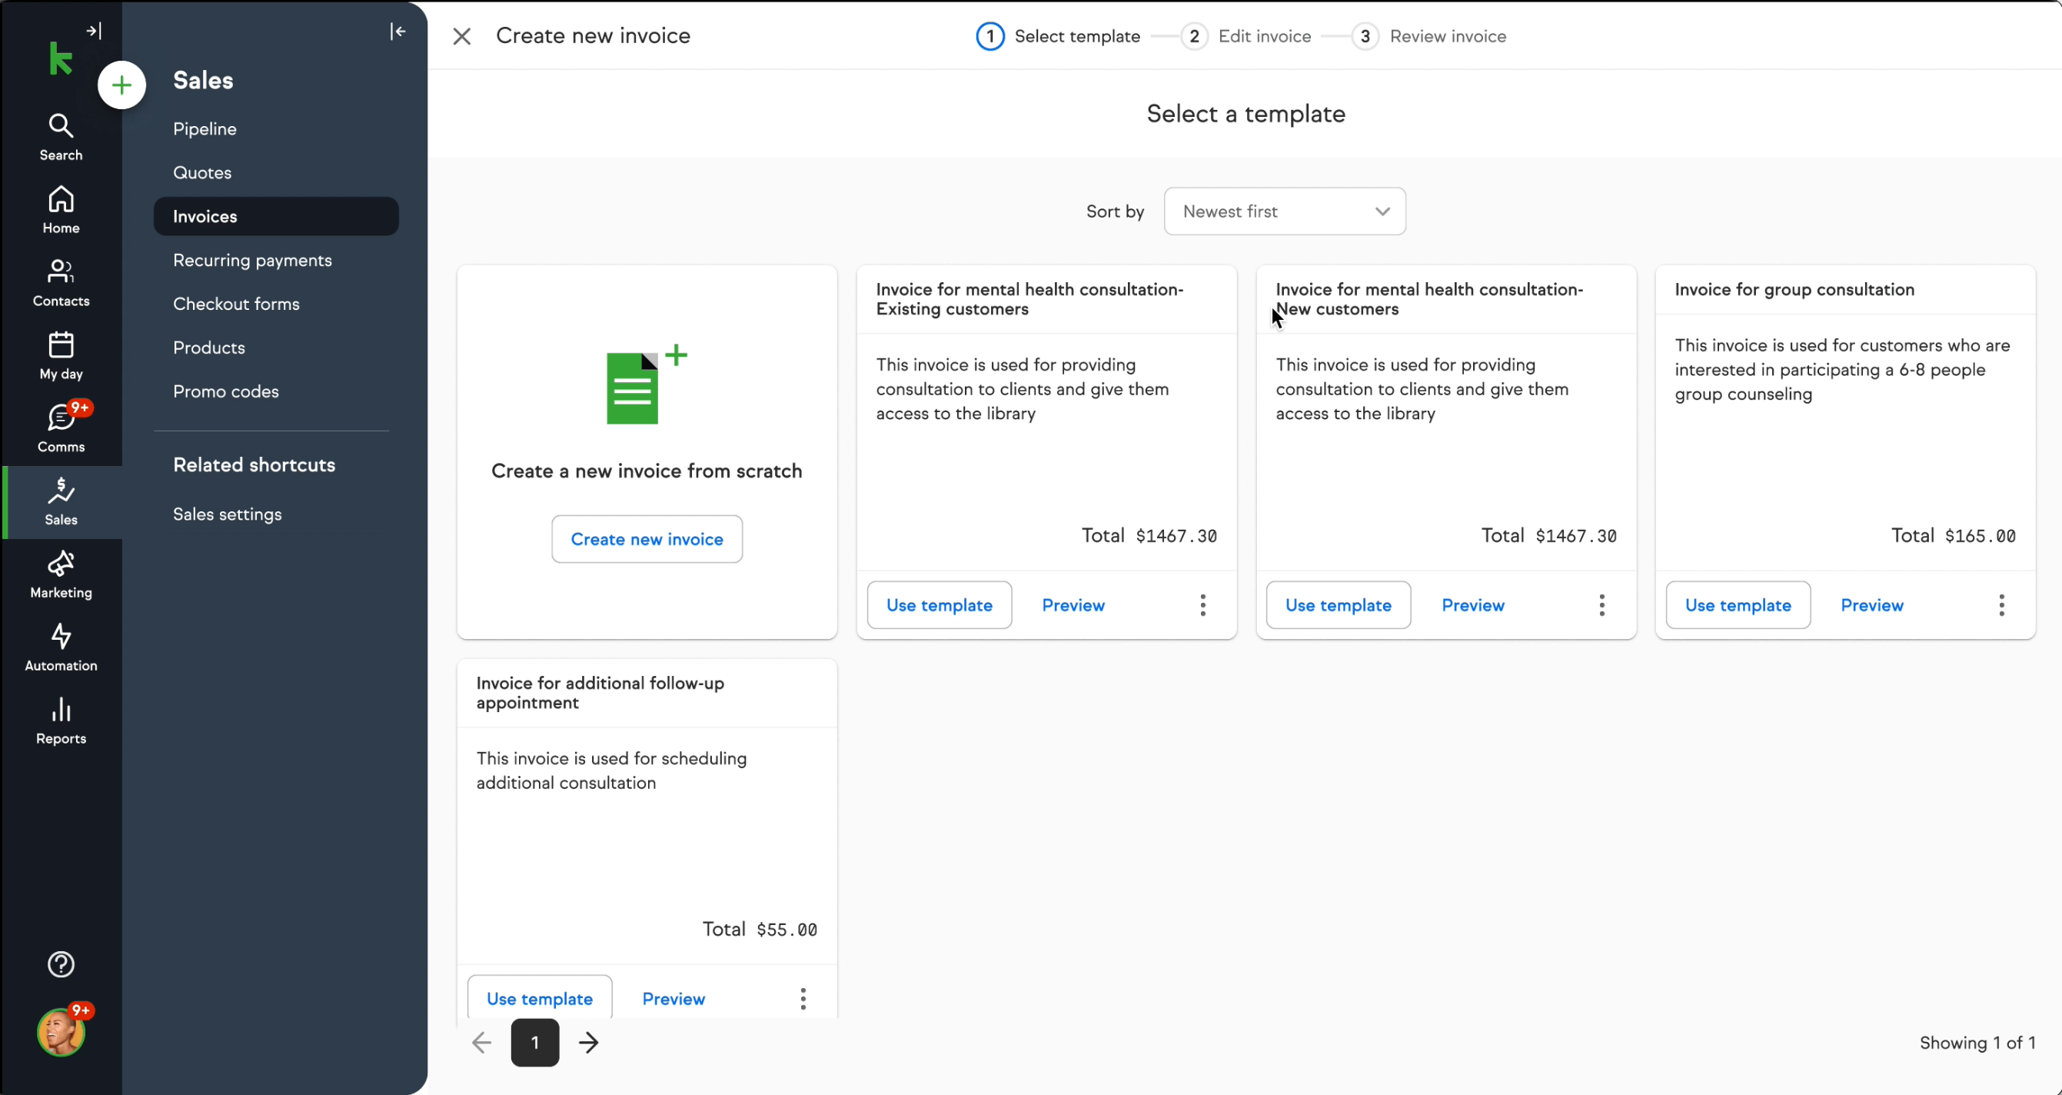Use the additional follow-up appointment template
The width and height of the screenshot is (2062, 1095).
[x=540, y=998]
